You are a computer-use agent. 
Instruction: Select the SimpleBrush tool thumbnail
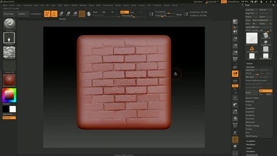click(252, 49)
